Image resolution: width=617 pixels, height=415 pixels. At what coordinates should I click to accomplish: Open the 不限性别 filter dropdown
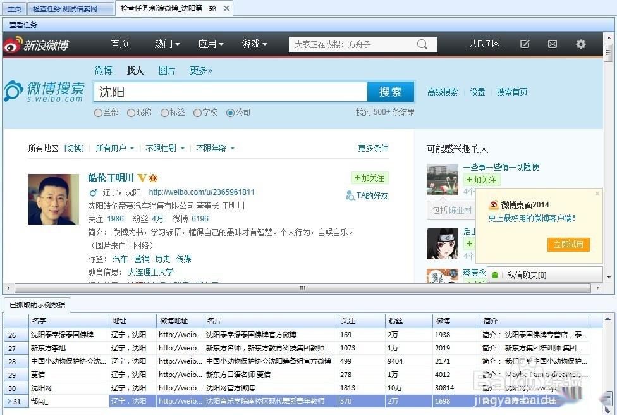click(x=165, y=149)
